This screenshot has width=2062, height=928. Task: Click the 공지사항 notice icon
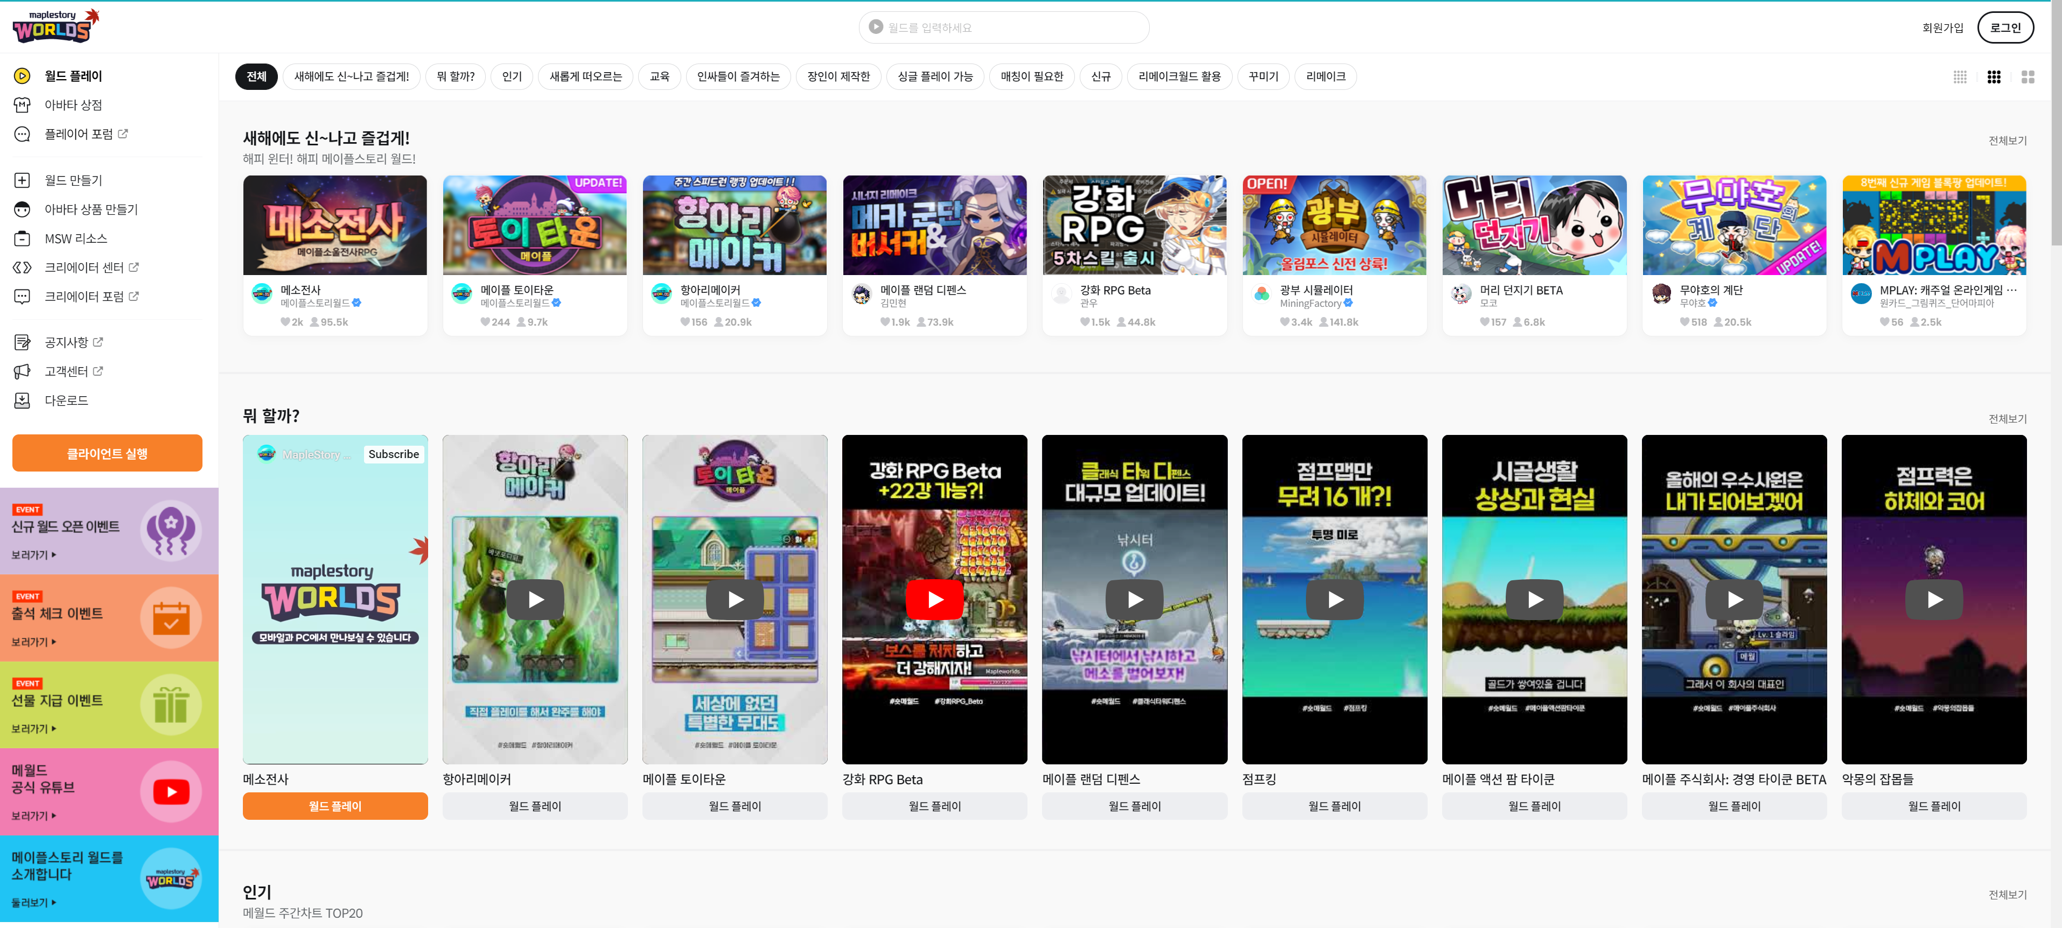click(23, 342)
